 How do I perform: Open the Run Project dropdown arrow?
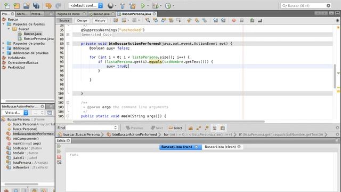pos(148,6)
